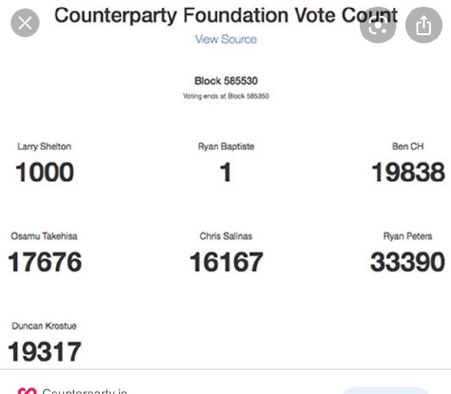Tap Ben CH's 19838 vote count

tap(408, 172)
